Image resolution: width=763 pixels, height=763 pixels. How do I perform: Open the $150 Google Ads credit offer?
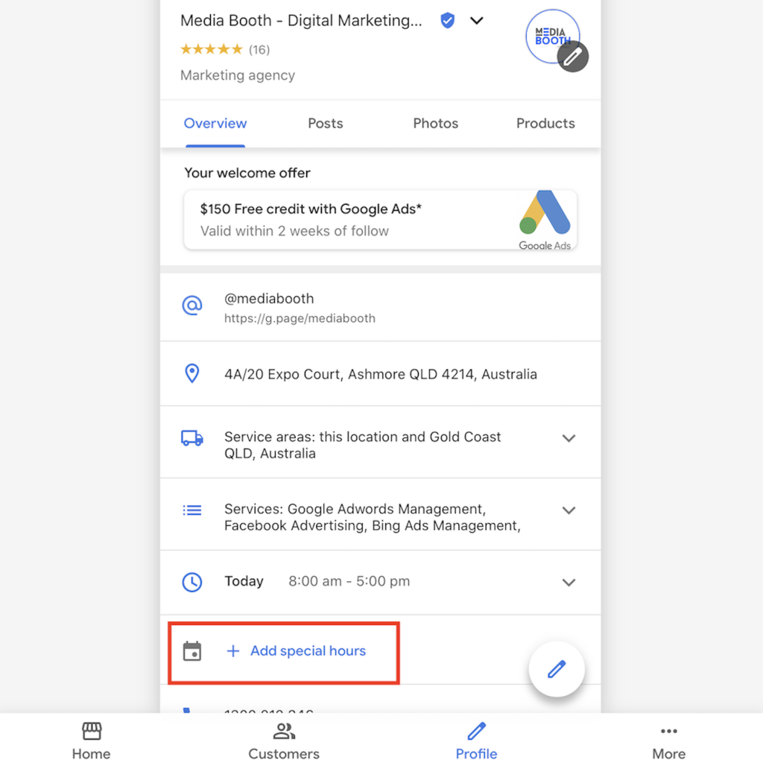(380, 219)
